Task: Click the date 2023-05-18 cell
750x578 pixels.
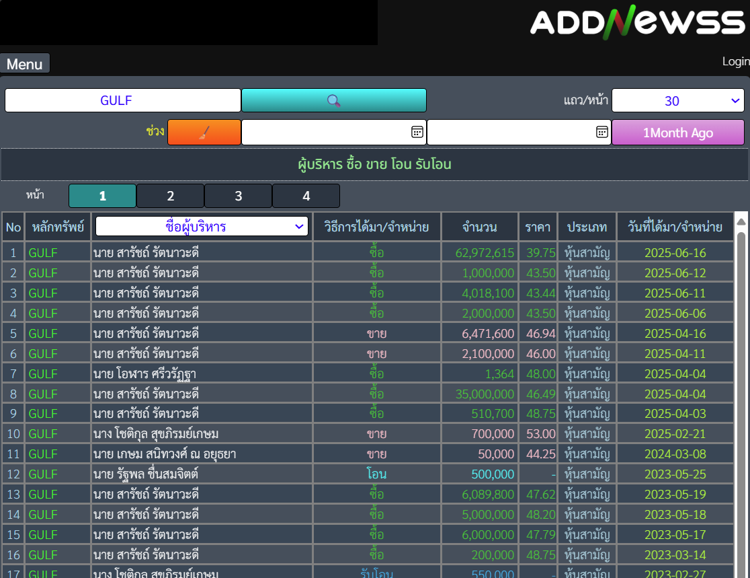Action: tap(675, 514)
